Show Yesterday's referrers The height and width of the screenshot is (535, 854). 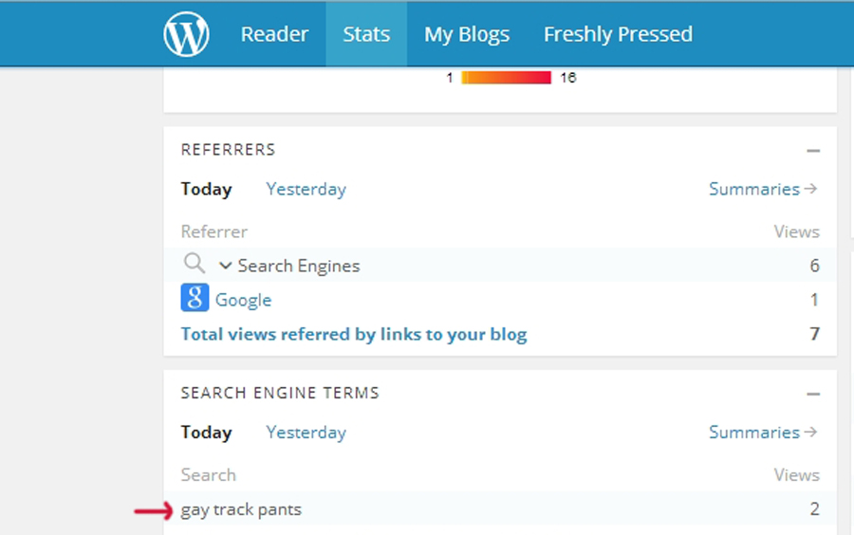(306, 189)
